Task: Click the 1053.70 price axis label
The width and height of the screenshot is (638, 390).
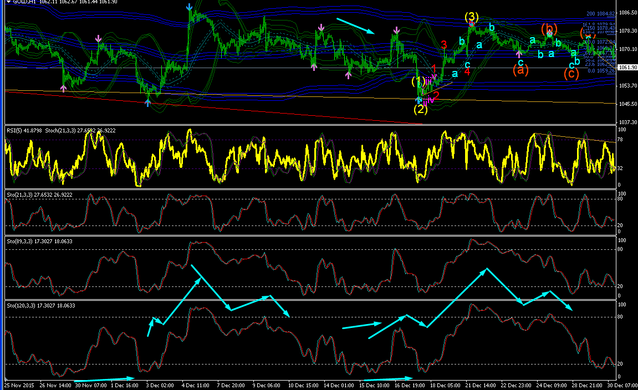Action: pyautogui.click(x=628, y=86)
